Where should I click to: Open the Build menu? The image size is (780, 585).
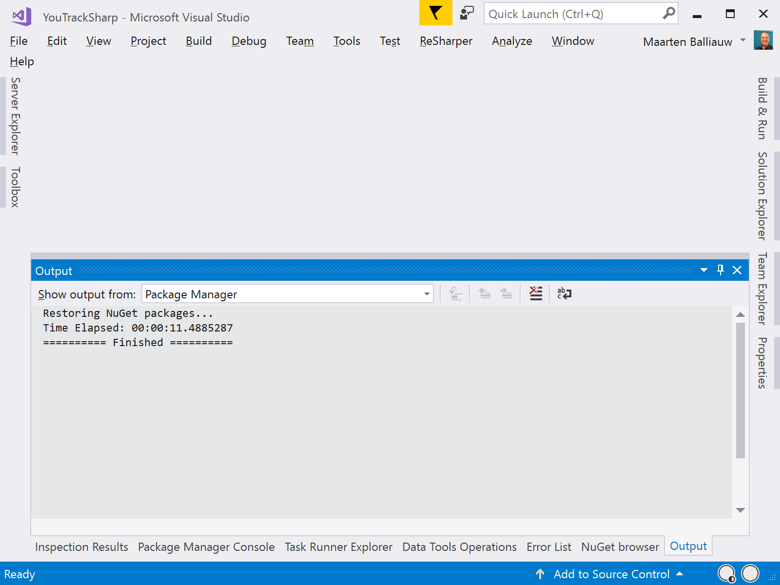[199, 41]
